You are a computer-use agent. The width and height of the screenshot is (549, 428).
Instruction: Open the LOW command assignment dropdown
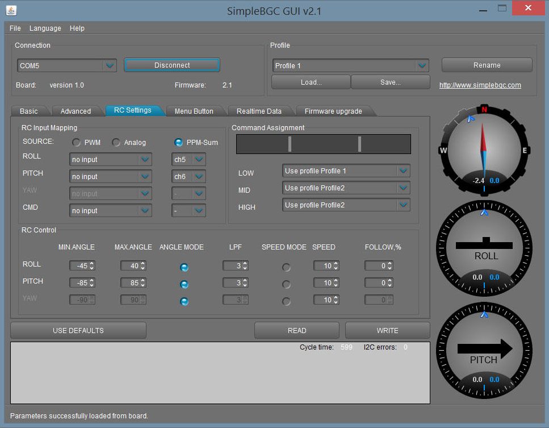click(403, 171)
